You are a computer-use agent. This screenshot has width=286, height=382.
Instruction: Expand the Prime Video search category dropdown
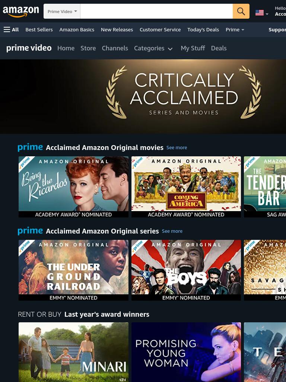[62, 11]
